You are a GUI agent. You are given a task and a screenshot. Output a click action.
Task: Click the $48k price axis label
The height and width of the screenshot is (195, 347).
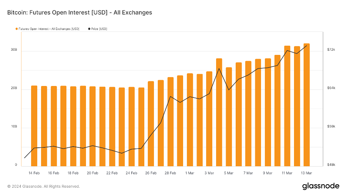click(331, 165)
